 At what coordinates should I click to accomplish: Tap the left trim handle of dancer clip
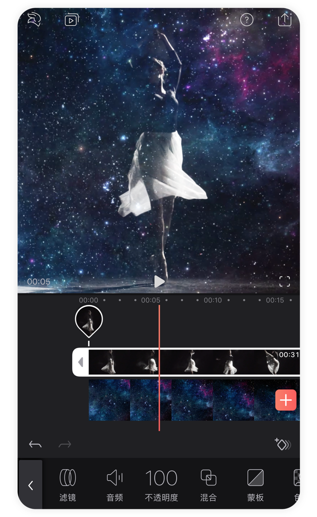(x=81, y=362)
